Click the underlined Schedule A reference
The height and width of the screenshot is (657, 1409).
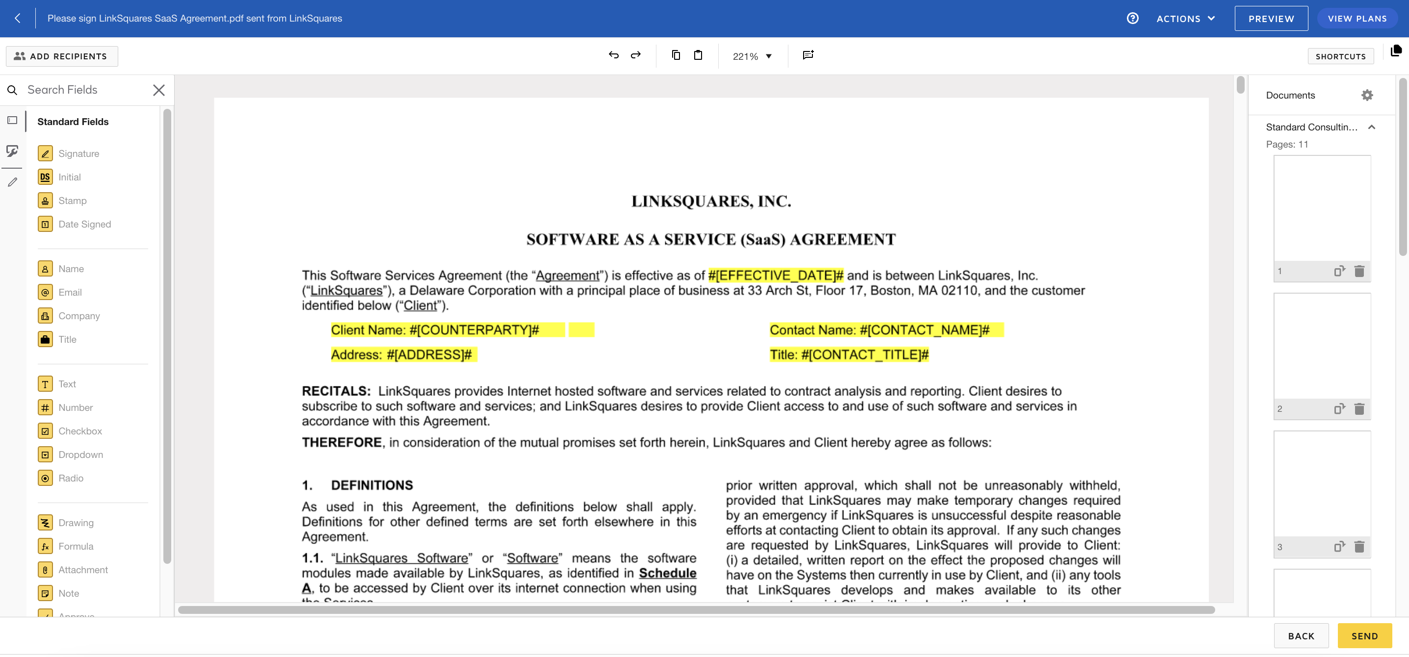pyautogui.click(x=667, y=573)
